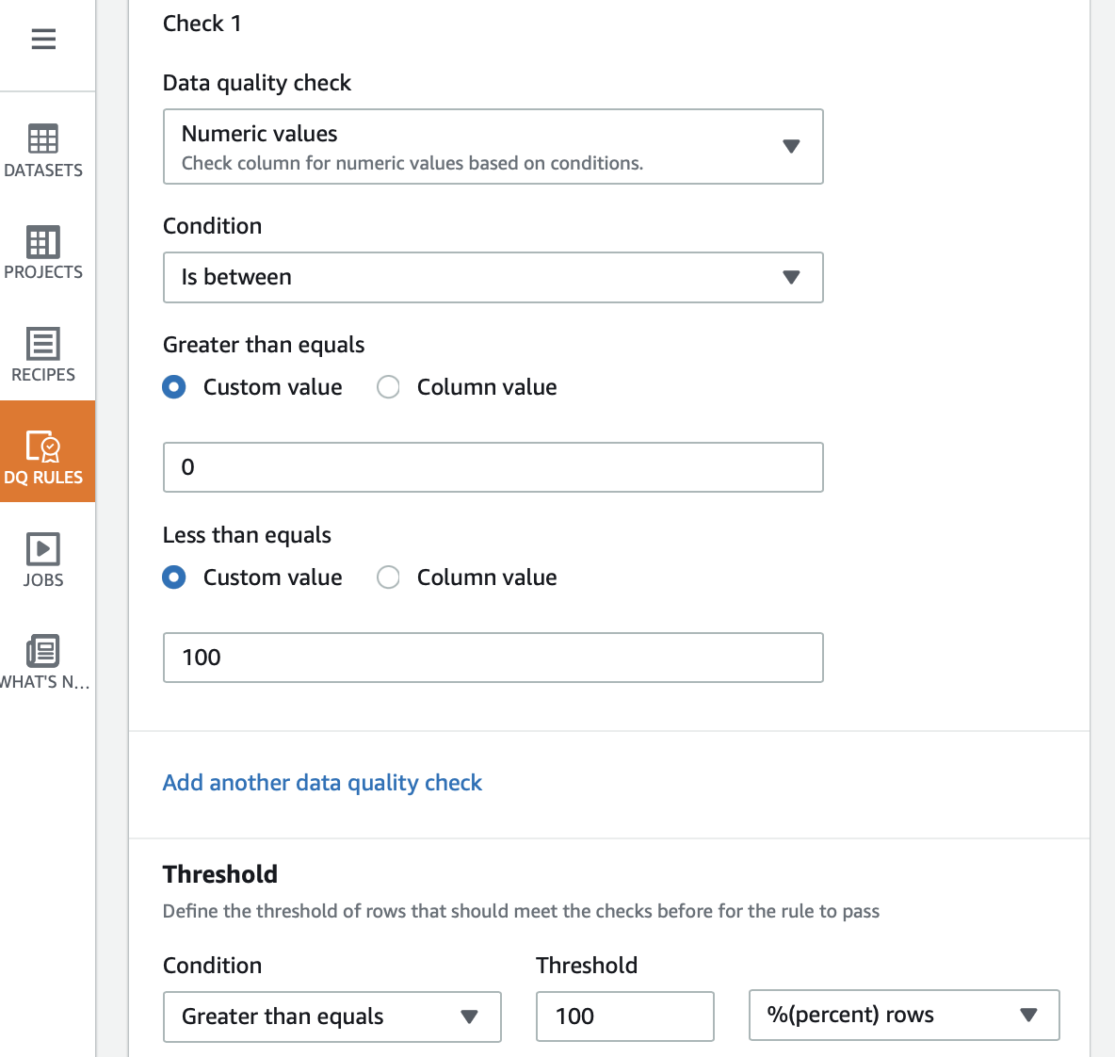Select Custom value under Greater than equals
This screenshot has height=1057, width=1115.
coord(174,387)
